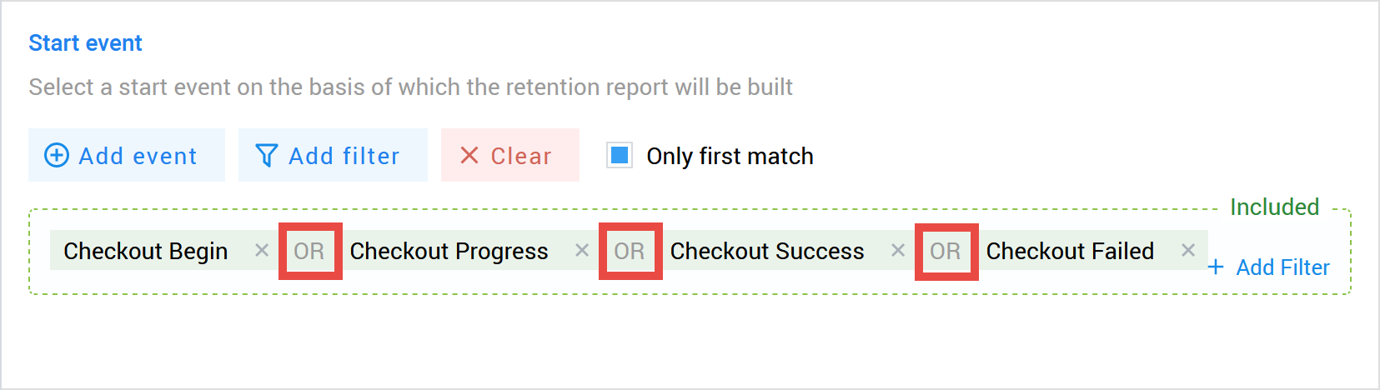The width and height of the screenshot is (1380, 390).
Task: Click the plus-circle icon on Add event
Action: [57, 156]
